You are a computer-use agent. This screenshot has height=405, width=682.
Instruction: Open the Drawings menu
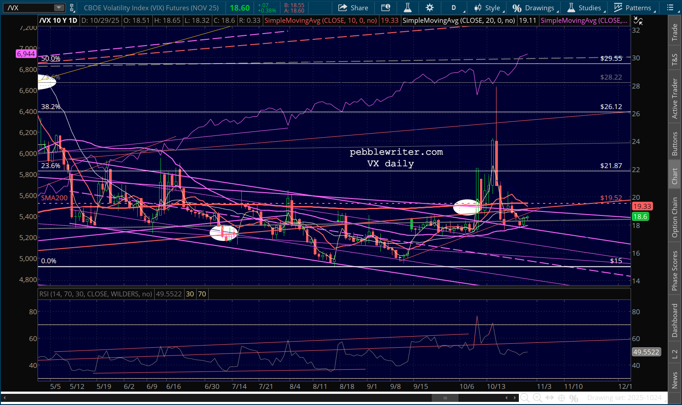(x=535, y=8)
